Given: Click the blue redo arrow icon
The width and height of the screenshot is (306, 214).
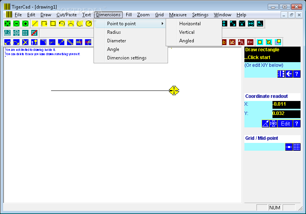Looking at the screenshot, I should pyautogui.click(x=16, y=42).
